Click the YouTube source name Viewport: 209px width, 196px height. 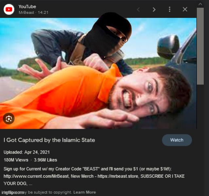pyautogui.click(x=27, y=6)
